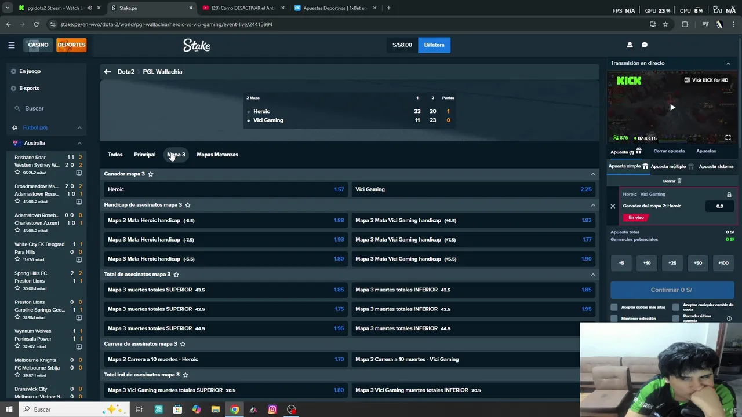The image size is (742, 417).
Task: Bet on Heroic at 1.57
Action: (x=225, y=189)
